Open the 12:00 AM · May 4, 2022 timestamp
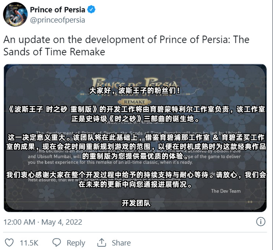 click(43, 222)
